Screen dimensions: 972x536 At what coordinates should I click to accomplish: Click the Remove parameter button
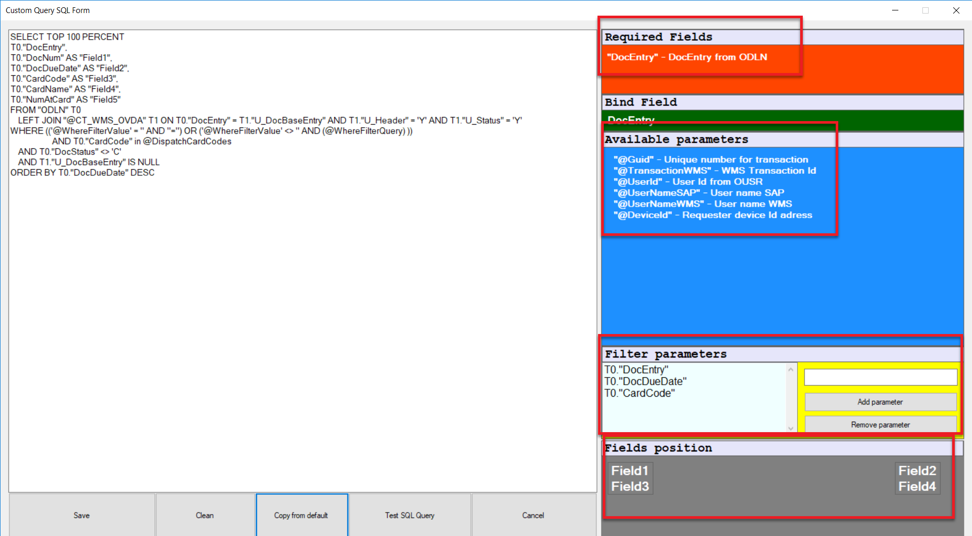tap(880, 425)
